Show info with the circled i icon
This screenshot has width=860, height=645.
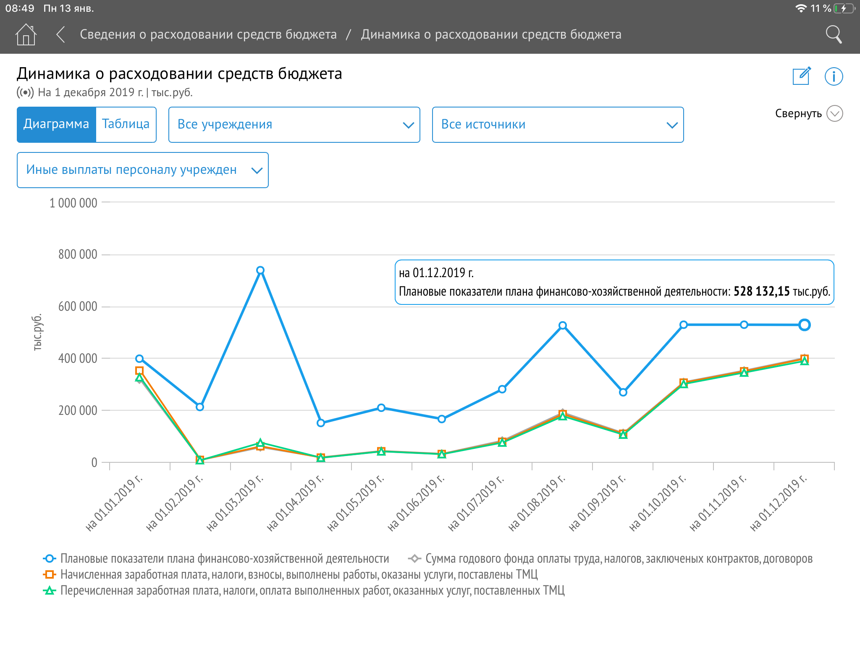pyautogui.click(x=834, y=76)
